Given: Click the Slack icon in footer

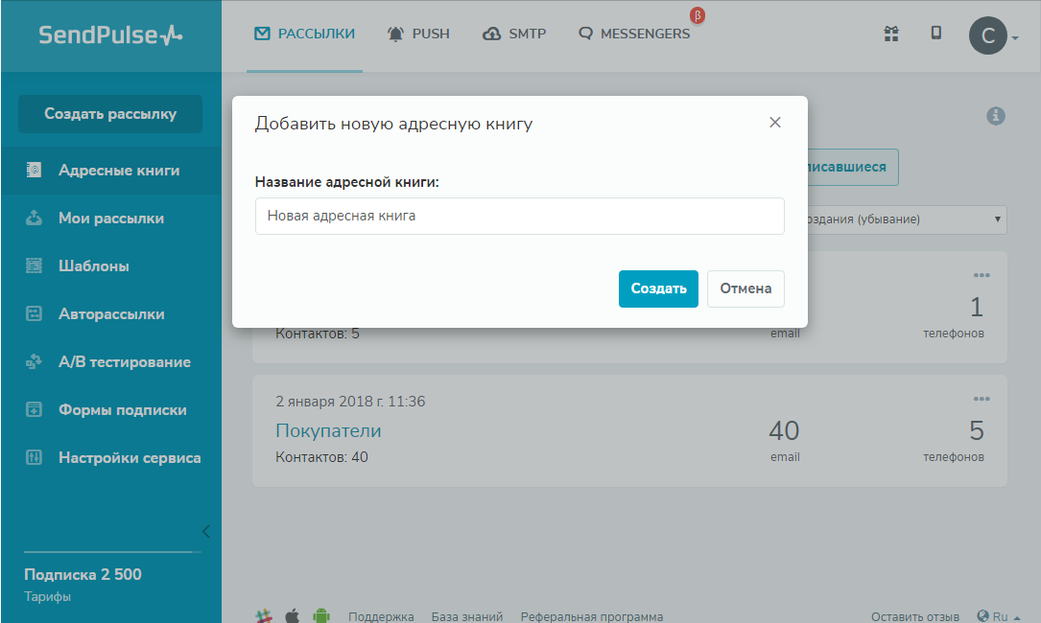Looking at the screenshot, I should click(265, 616).
